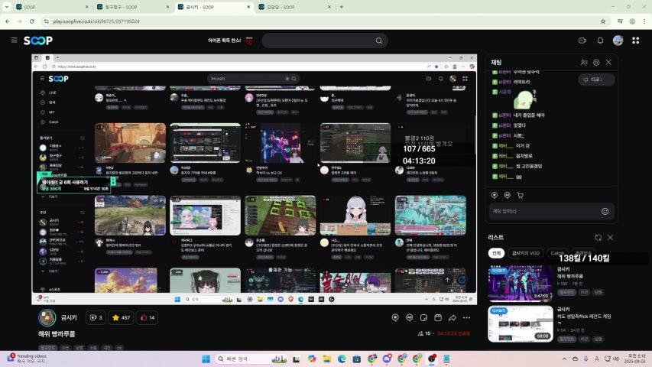Show hidden system tray icons
The width and height of the screenshot is (652, 367).
click(564, 359)
